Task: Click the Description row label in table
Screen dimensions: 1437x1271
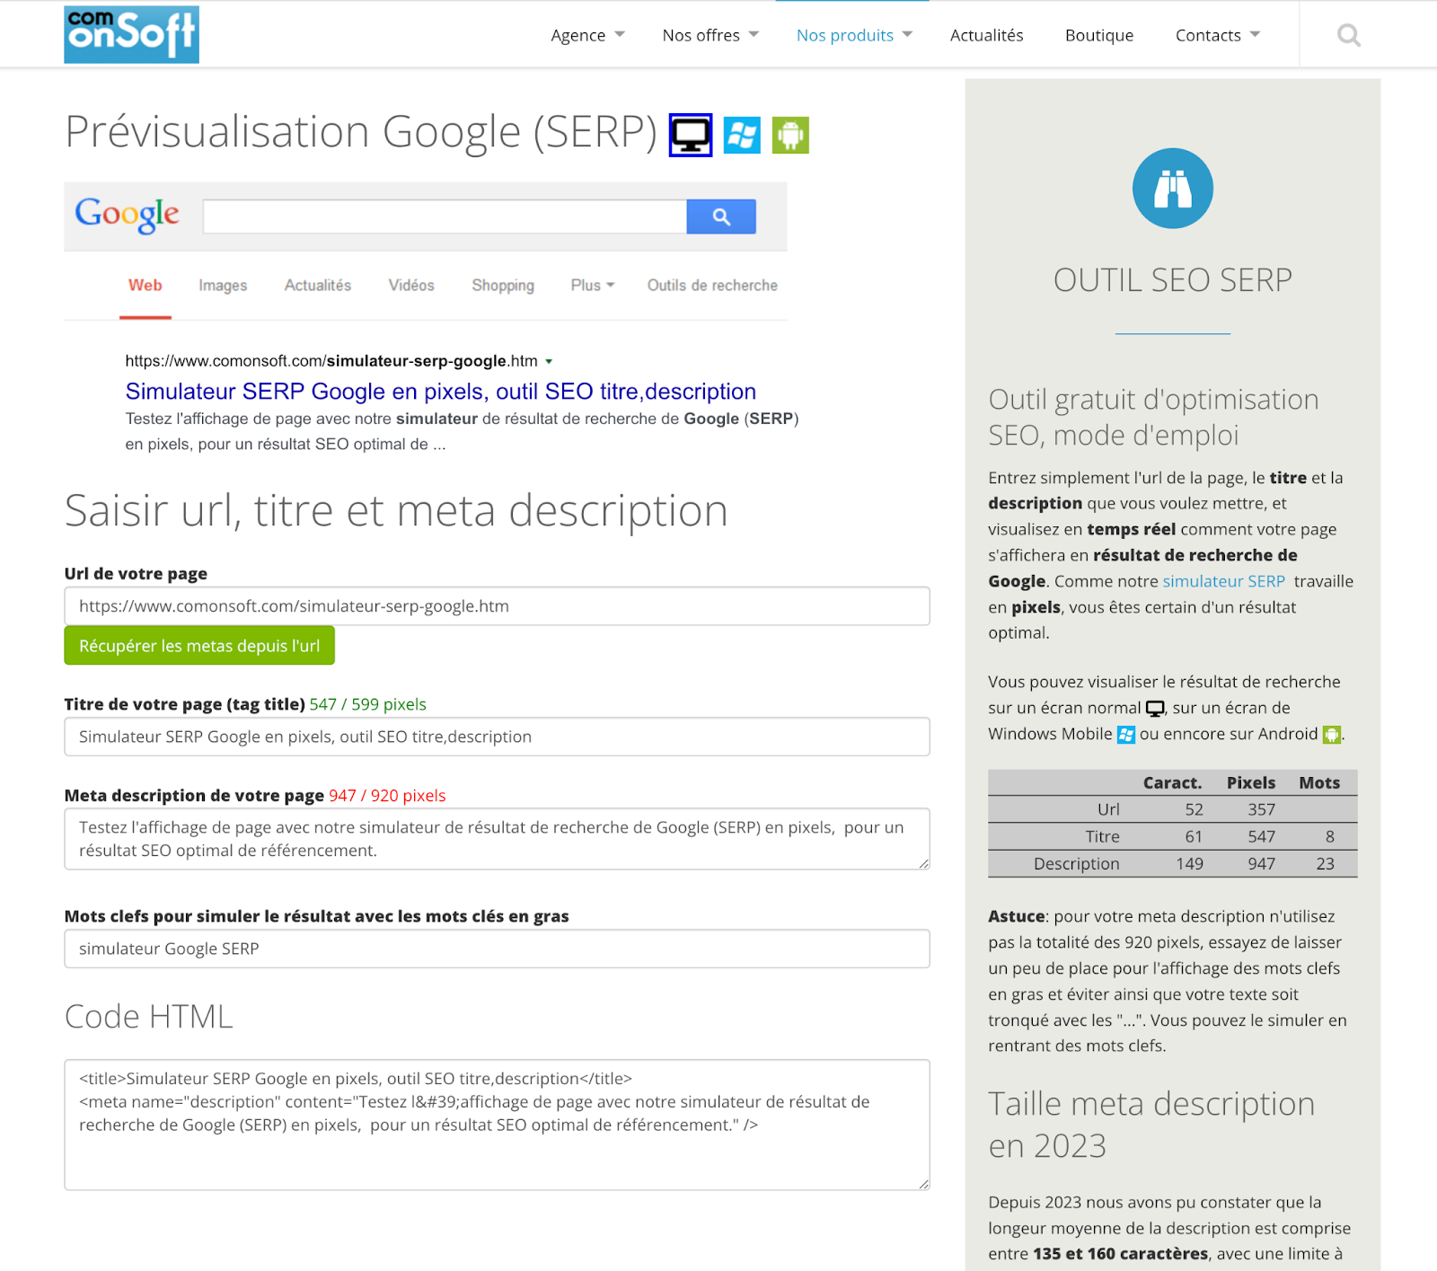Action: click(1076, 863)
